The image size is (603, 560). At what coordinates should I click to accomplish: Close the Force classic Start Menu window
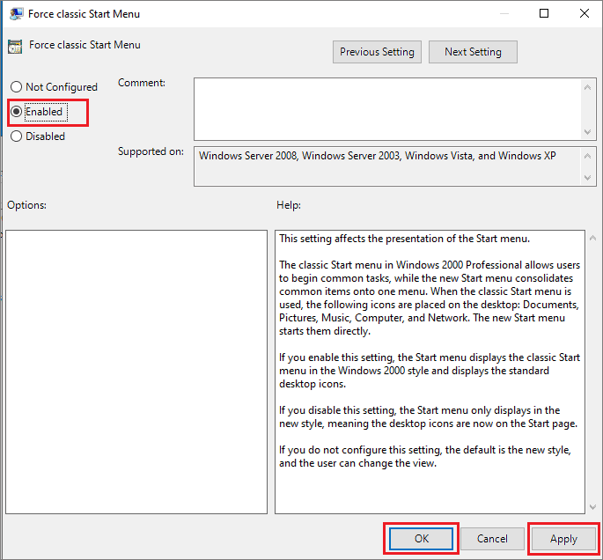(585, 13)
